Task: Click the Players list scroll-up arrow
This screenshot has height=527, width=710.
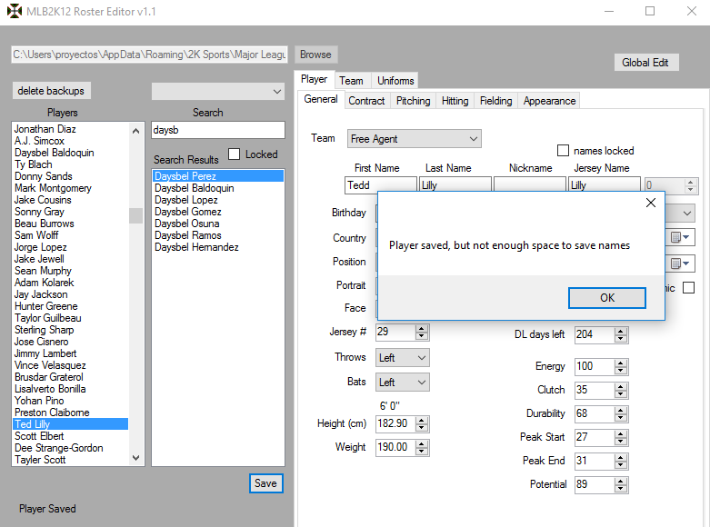Action: (135, 131)
